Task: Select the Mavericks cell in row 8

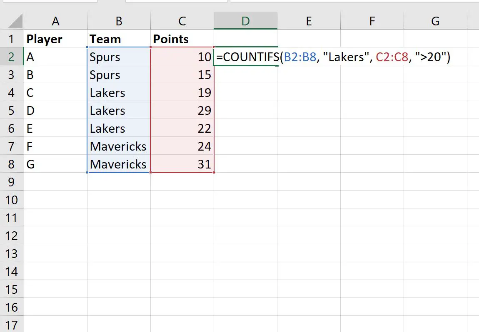Action: [119, 164]
